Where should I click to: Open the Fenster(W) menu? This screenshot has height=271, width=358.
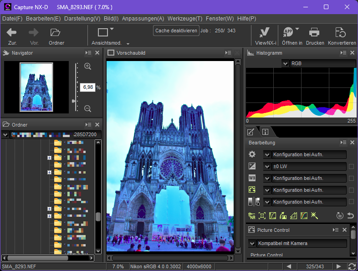coord(220,19)
